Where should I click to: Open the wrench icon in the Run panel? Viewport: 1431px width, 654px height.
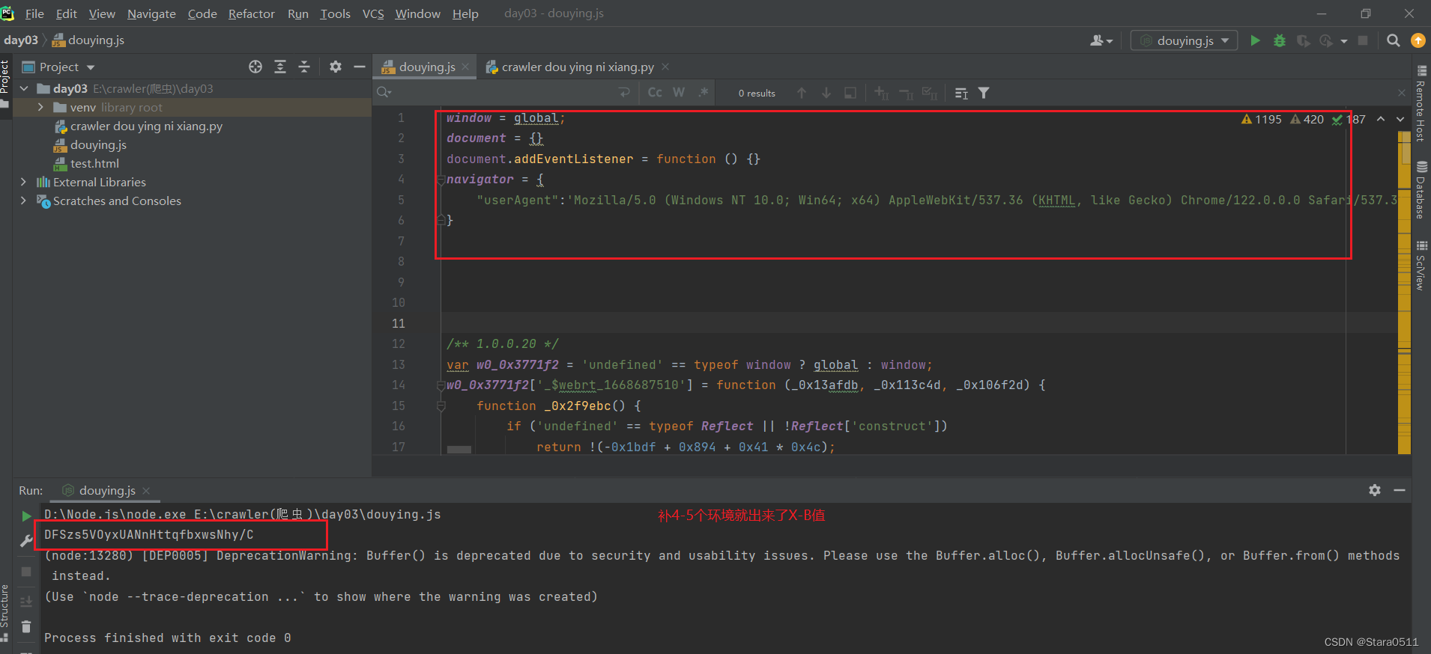[26, 540]
